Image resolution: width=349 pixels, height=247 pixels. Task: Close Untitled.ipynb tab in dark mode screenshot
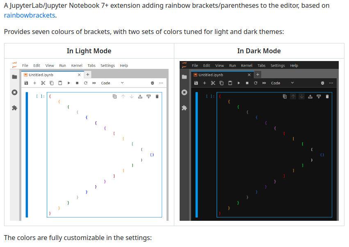pos(249,75)
